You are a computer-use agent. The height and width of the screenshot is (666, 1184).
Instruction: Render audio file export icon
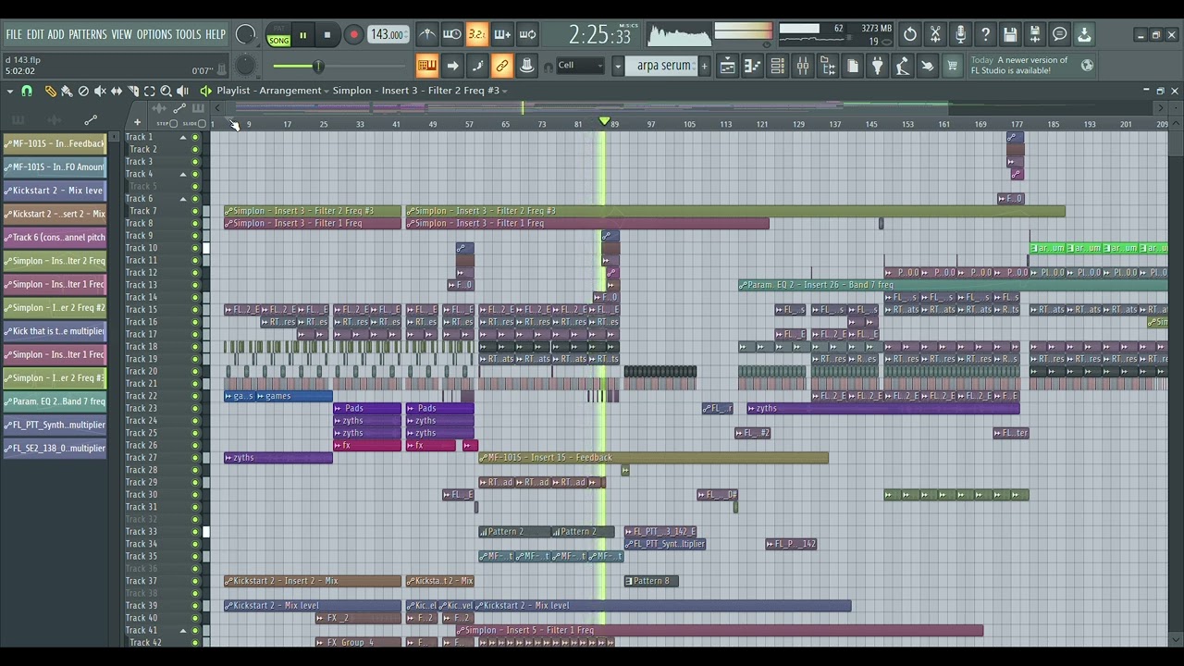1035,35
